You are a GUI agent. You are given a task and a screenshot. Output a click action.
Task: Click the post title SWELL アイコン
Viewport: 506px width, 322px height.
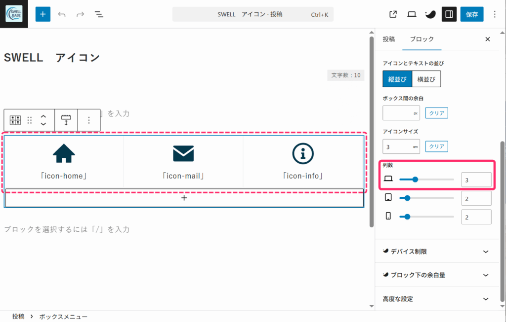[51, 58]
